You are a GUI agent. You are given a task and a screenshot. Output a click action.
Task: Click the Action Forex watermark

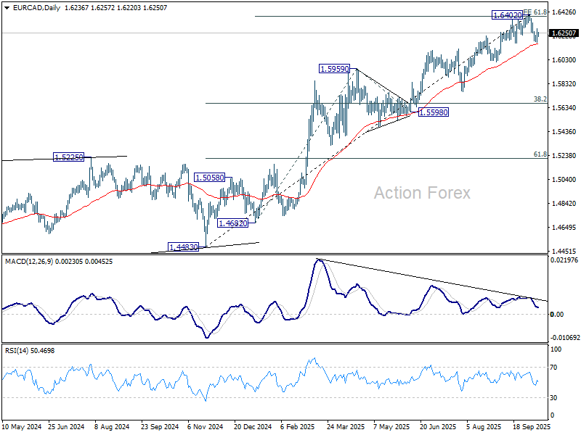point(422,193)
